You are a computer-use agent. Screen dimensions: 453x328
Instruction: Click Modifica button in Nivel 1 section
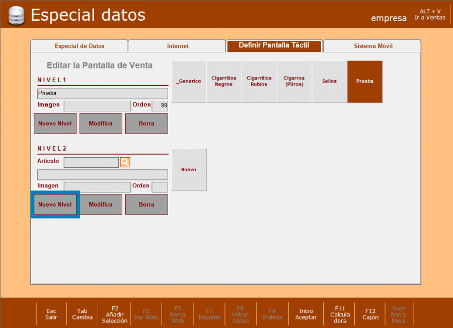click(x=101, y=123)
